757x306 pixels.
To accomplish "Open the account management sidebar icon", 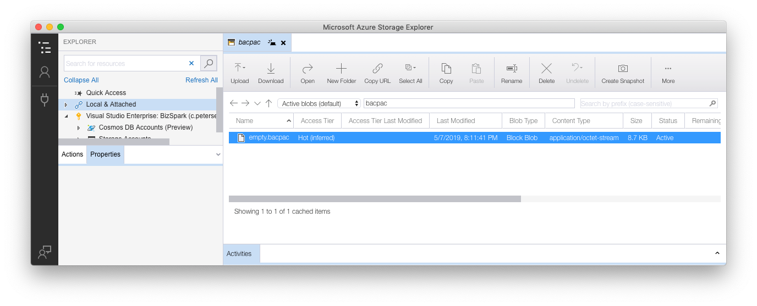I will click(45, 72).
